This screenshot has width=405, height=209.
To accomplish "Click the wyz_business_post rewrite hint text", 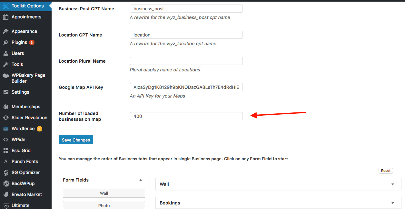I will pyautogui.click(x=180, y=17).
